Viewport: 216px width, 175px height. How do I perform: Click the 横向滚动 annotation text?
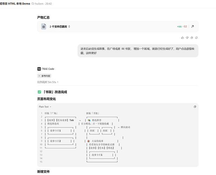[x=126, y=127]
